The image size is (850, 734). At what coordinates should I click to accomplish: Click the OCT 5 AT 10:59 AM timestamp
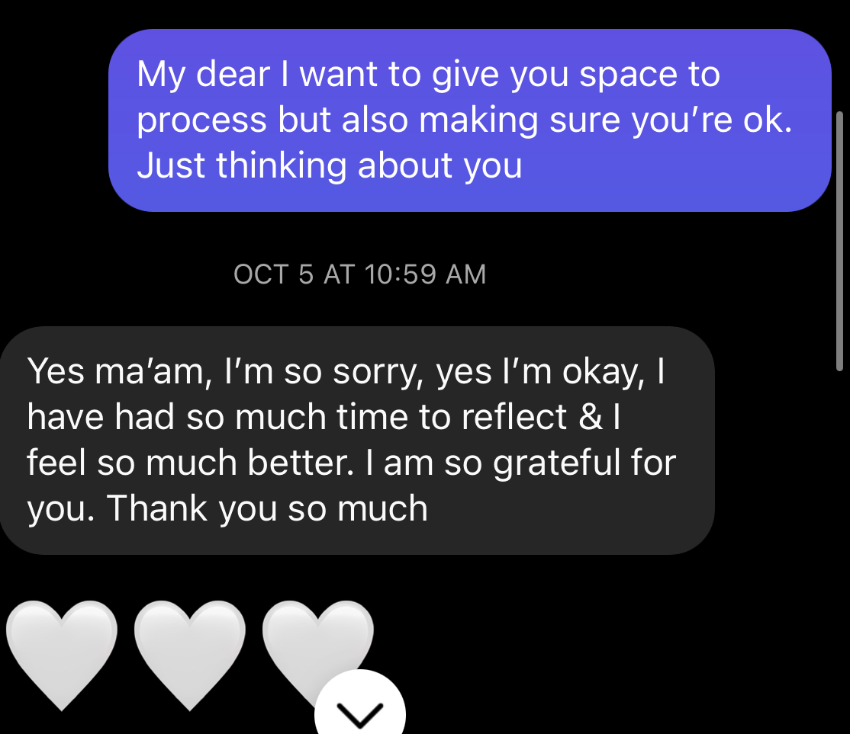point(359,274)
